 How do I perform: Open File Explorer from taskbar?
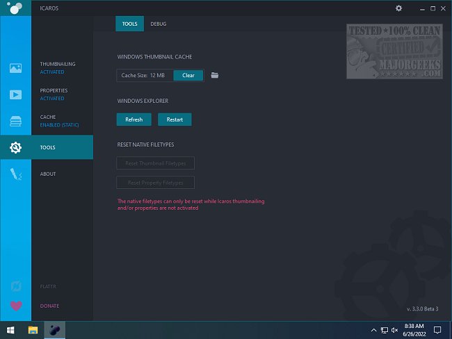(x=33, y=330)
